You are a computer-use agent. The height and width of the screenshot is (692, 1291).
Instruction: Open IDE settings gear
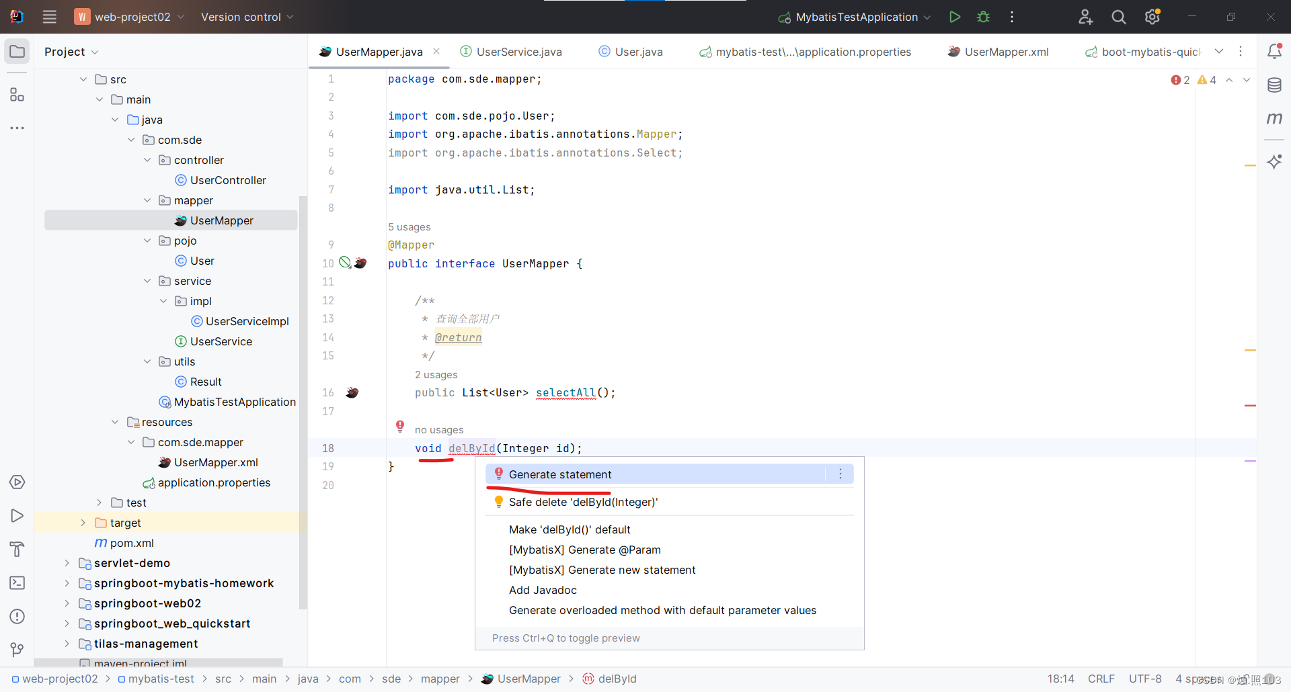tap(1152, 17)
